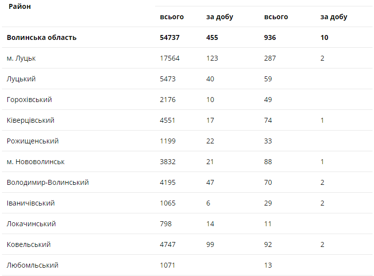Select the "м. Нововолинськ" row label
This screenshot has height=276, width=374.
(36, 162)
